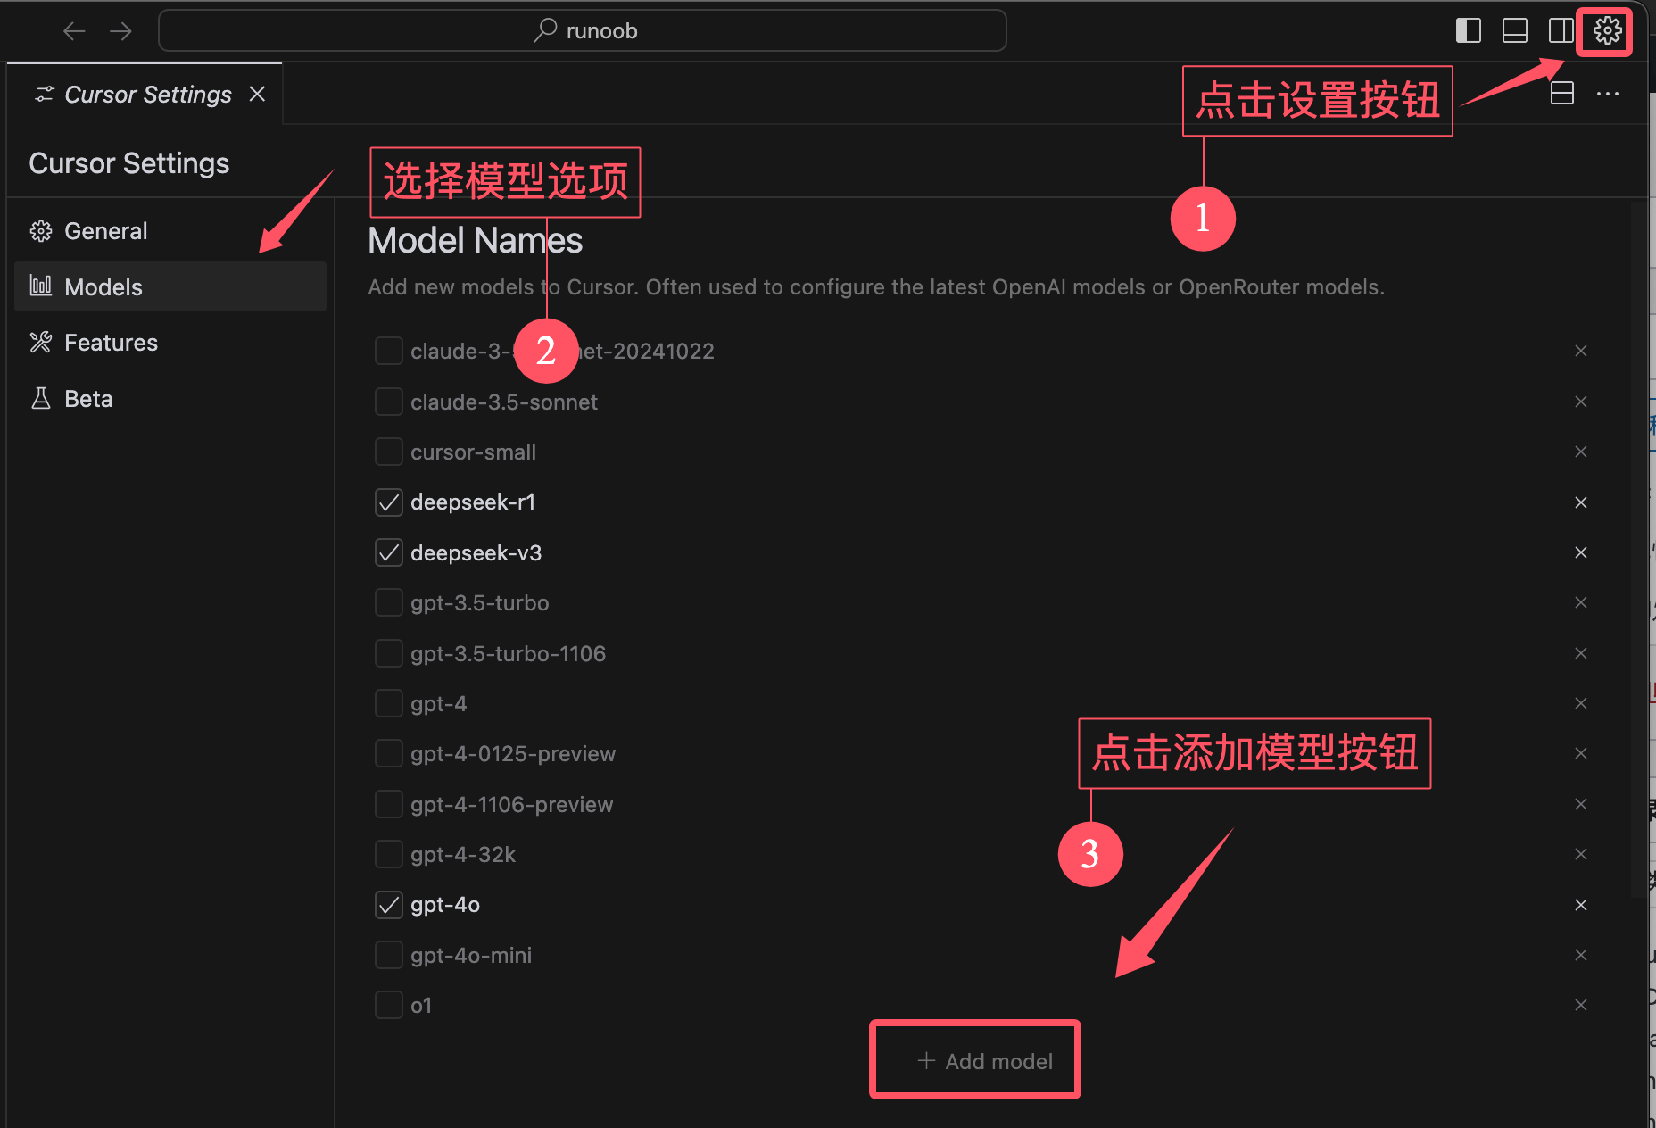The height and width of the screenshot is (1128, 1656).
Task: Enable the claude-3.5-sonnet checkbox
Action: 388,402
